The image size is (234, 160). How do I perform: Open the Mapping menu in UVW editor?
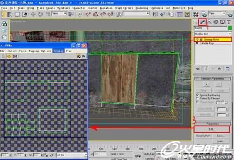34,51
